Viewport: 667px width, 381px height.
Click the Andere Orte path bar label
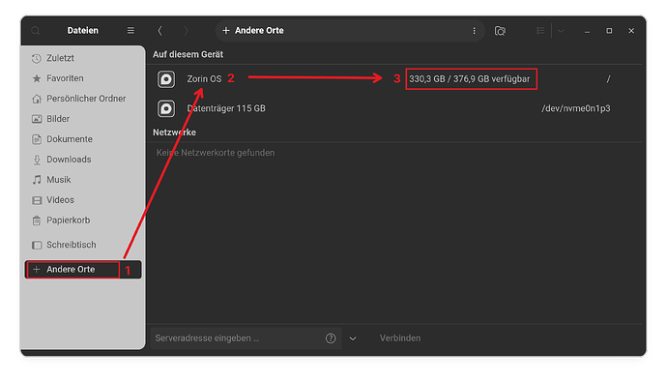[259, 31]
